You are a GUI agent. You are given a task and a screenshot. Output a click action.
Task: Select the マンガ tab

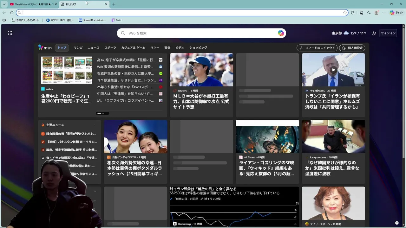coord(78,48)
